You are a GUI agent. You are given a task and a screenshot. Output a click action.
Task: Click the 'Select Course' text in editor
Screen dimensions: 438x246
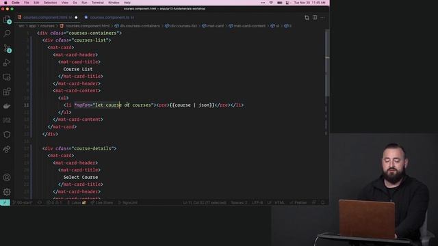(x=81, y=177)
